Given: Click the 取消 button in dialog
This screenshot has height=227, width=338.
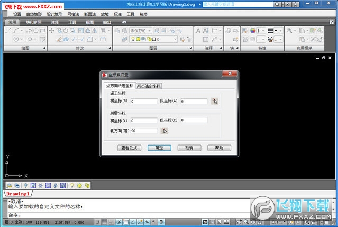Looking at the screenshot, I should [189, 148].
